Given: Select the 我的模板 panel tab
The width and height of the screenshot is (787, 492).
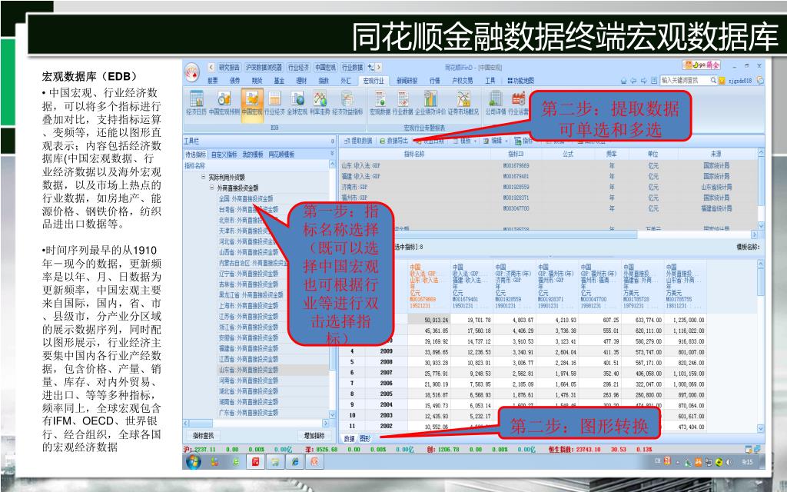Looking at the screenshot, I should coord(253,155).
